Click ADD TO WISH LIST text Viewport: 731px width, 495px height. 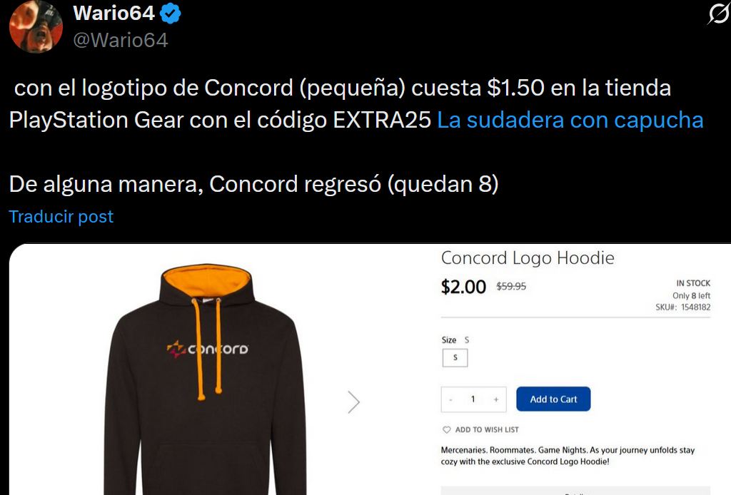click(487, 430)
